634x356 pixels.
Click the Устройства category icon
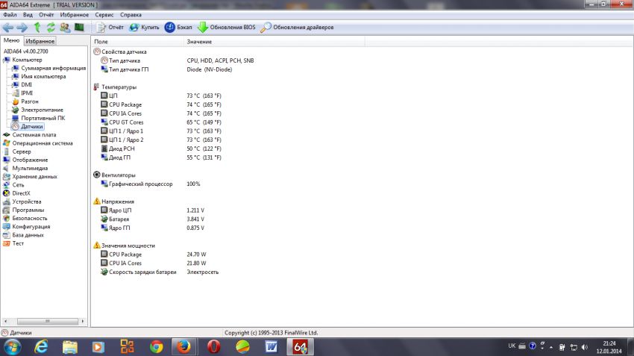click(7, 202)
